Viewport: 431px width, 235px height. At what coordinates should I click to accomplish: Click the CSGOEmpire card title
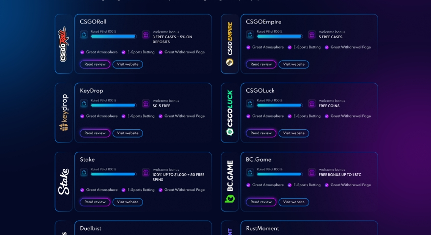click(x=263, y=22)
